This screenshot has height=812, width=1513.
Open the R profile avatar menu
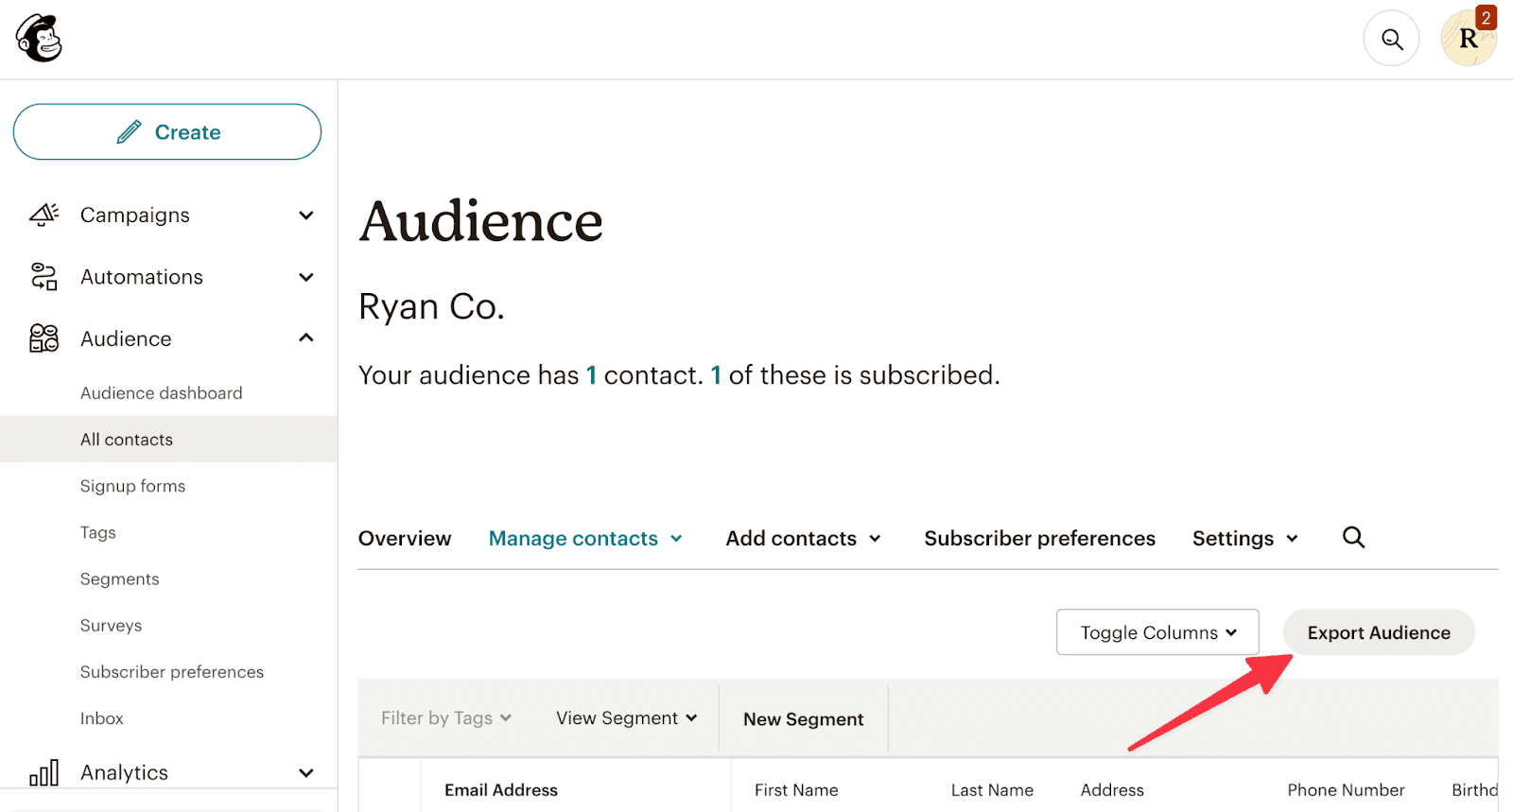coord(1468,39)
